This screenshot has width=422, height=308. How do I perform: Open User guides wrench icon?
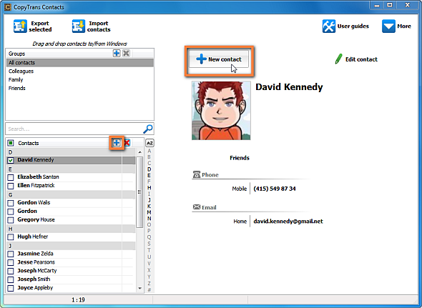[329, 26]
